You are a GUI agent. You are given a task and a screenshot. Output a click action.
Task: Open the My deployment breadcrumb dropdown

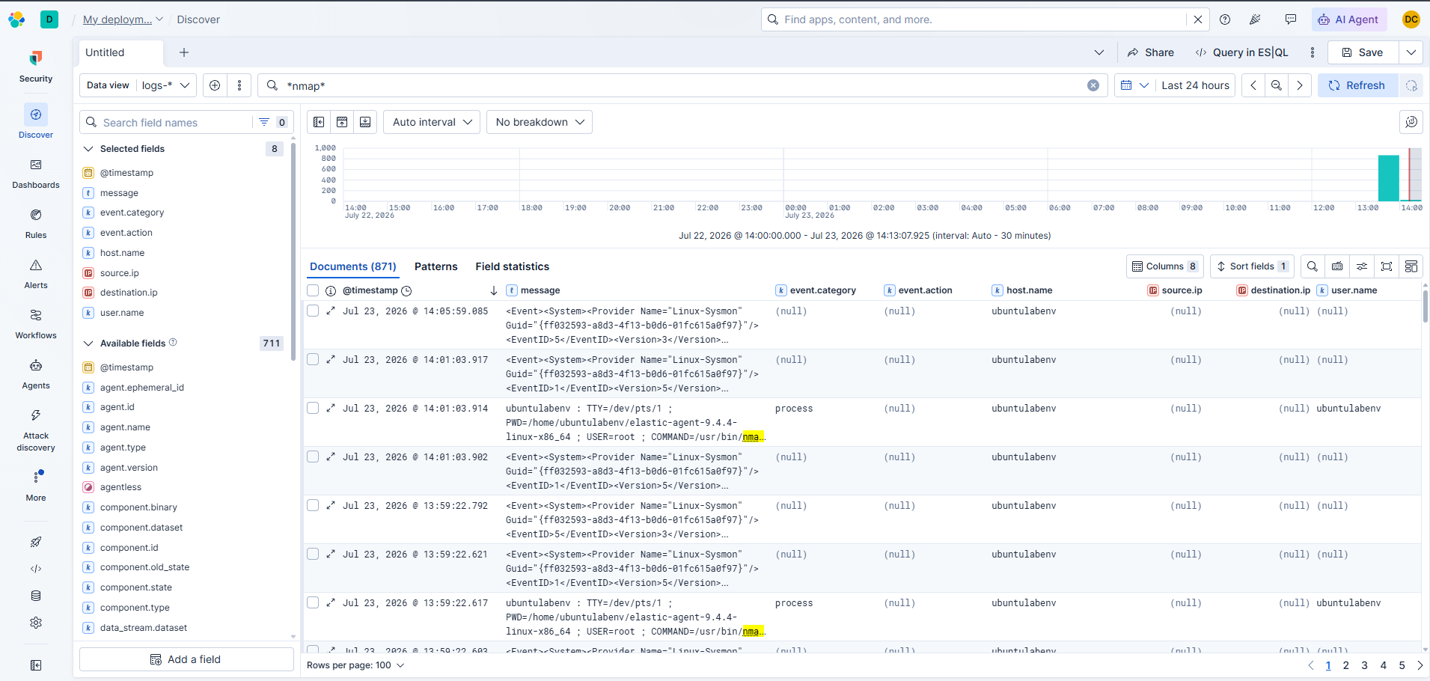pyautogui.click(x=123, y=19)
